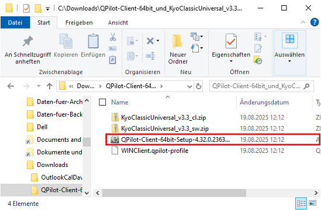Tick the select-all checkbox beside Name
The image size is (321, 210).
(102, 102)
